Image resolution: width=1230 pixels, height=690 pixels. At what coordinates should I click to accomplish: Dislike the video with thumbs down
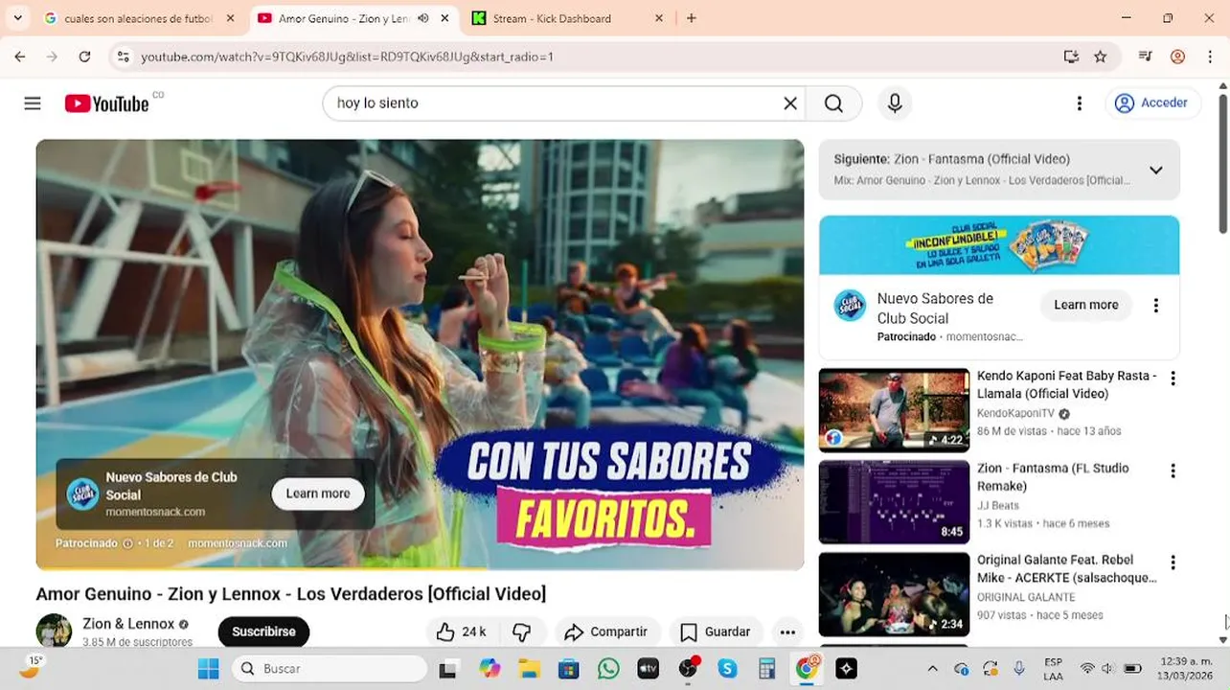[522, 632]
